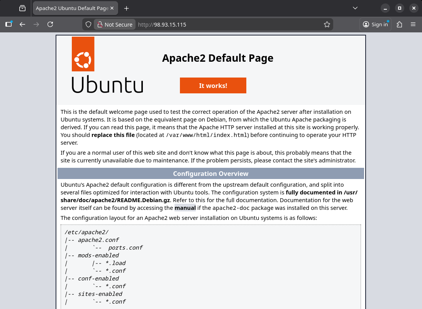Minimize the Firefox window
The width and height of the screenshot is (422, 309).
[386, 8]
